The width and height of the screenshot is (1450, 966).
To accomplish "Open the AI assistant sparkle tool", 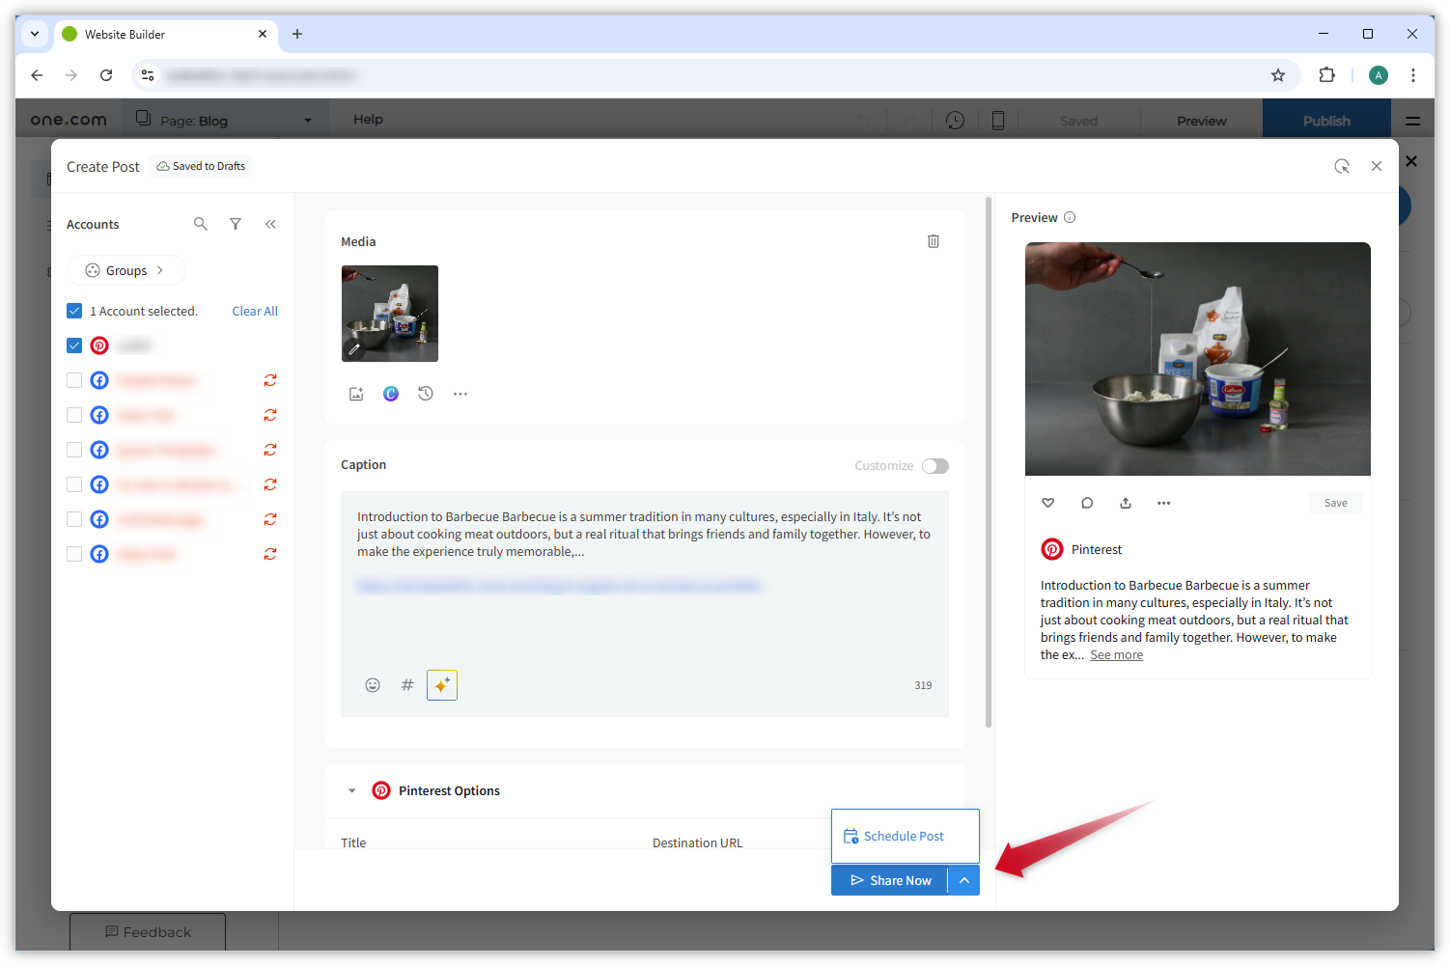I will point(441,684).
